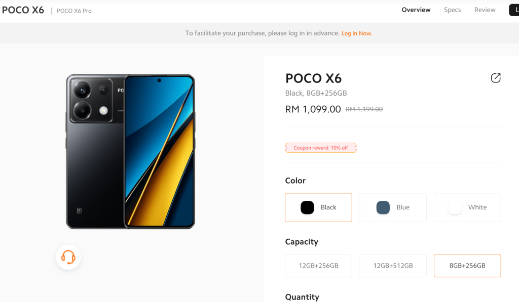519x302 pixels.
Task: Click the white color swatch circle
Action: pyautogui.click(x=455, y=207)
